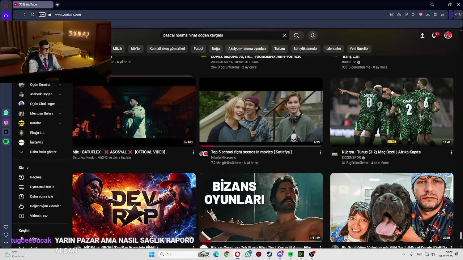Open Mix - BATUFLEX ASOSYAL thumbnail
Viewport: 463px width, 260px height.
tap(134, 112)
